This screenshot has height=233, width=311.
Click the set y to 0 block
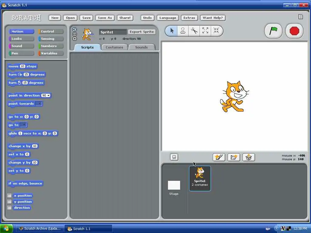[19, 171]
